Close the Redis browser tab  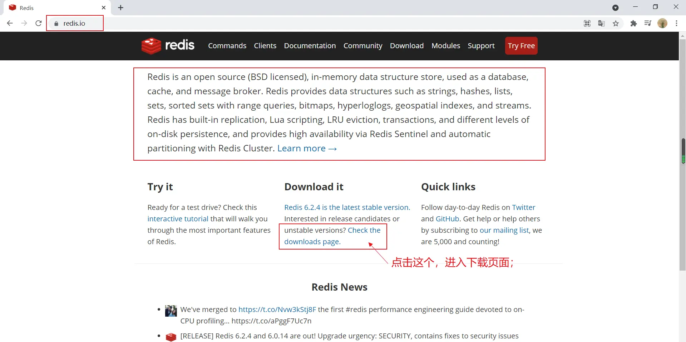(x=104, y=7)
